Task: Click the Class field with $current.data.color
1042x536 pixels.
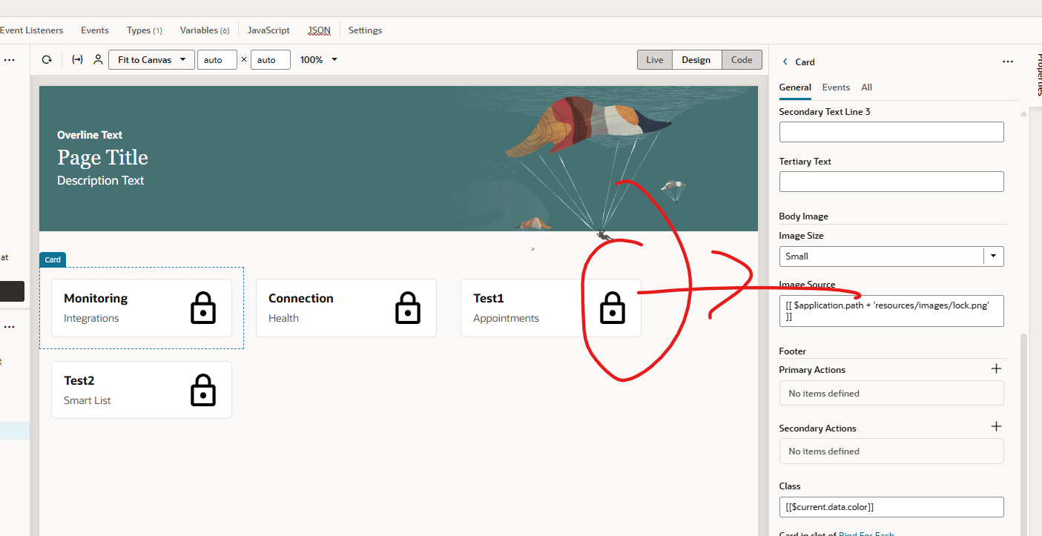Action: 891,507
